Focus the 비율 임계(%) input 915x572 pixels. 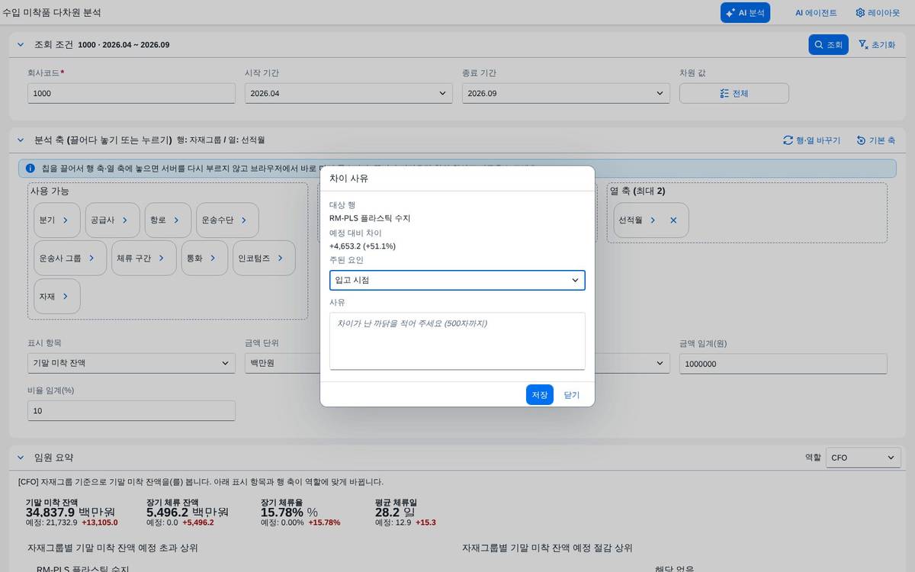click(x=131, y=411)
